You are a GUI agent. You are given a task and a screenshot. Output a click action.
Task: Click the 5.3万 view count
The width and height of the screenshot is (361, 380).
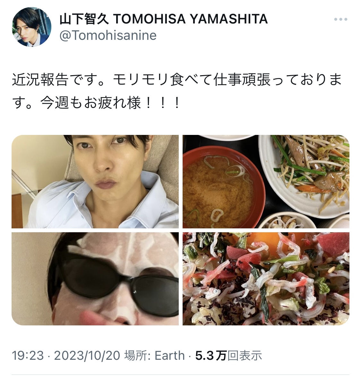click(x=211, y=356)
